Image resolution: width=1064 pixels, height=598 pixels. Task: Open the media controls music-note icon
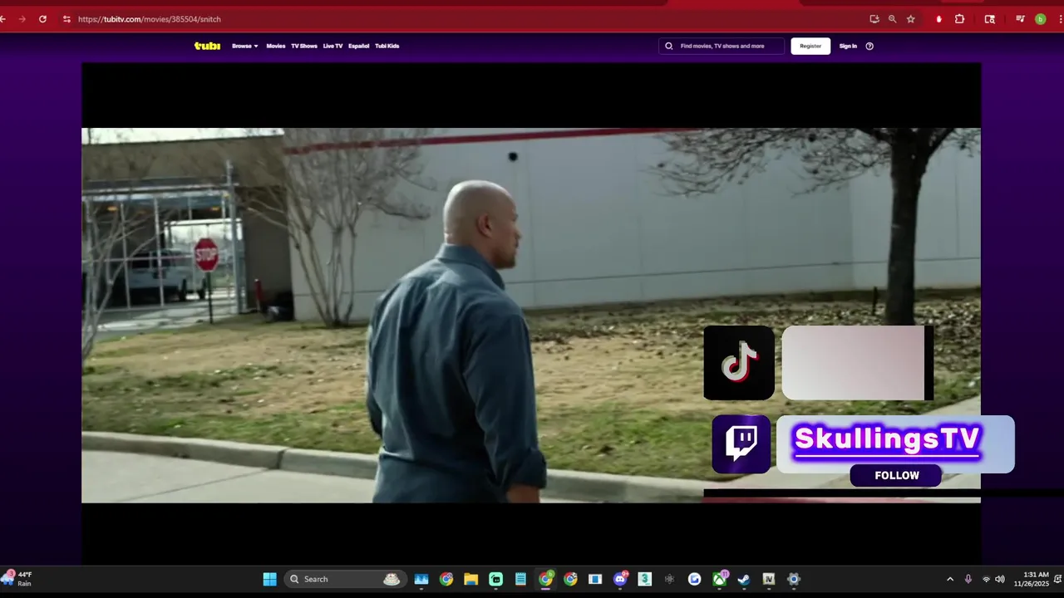(1020, 19)
